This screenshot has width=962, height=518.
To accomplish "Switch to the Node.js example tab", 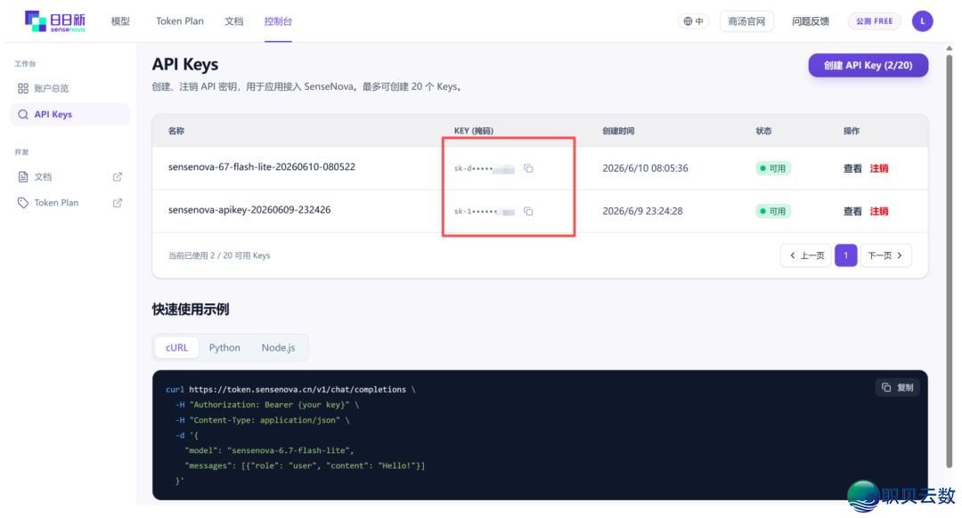I will pyautogui.click(x=278, y=348).
